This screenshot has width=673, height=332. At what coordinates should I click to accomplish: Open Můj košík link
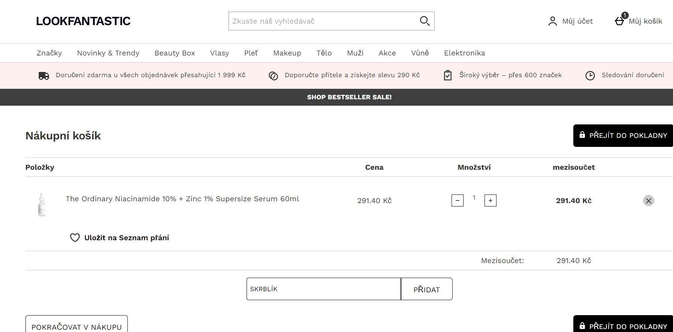pyautogui.click(x=645, y=21)
